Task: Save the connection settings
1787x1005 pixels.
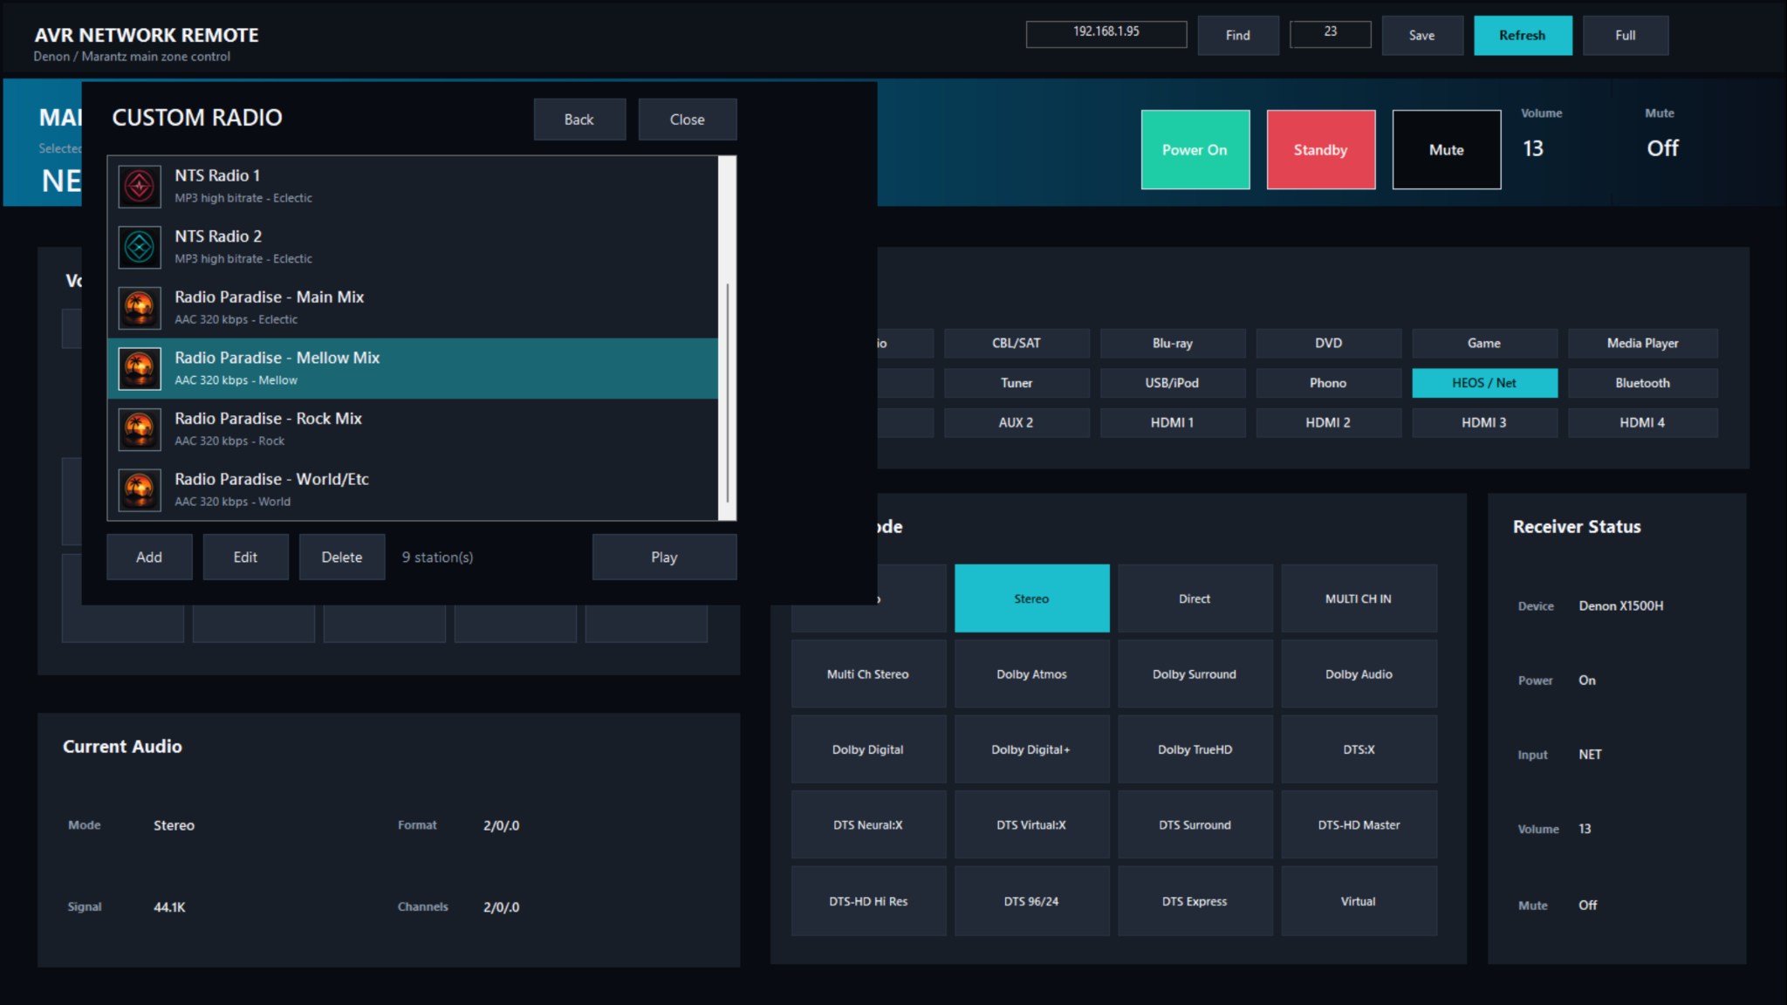Action: coord(1422,35)
